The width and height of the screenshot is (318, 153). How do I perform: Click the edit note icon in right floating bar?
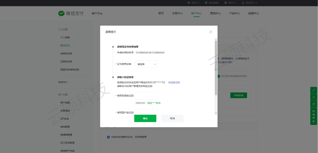pyautogui.click(x=313, y=104)
